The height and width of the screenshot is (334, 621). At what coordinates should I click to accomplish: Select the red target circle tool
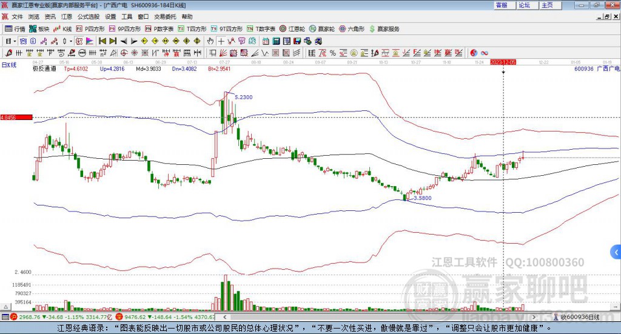[x=124, y=53]
